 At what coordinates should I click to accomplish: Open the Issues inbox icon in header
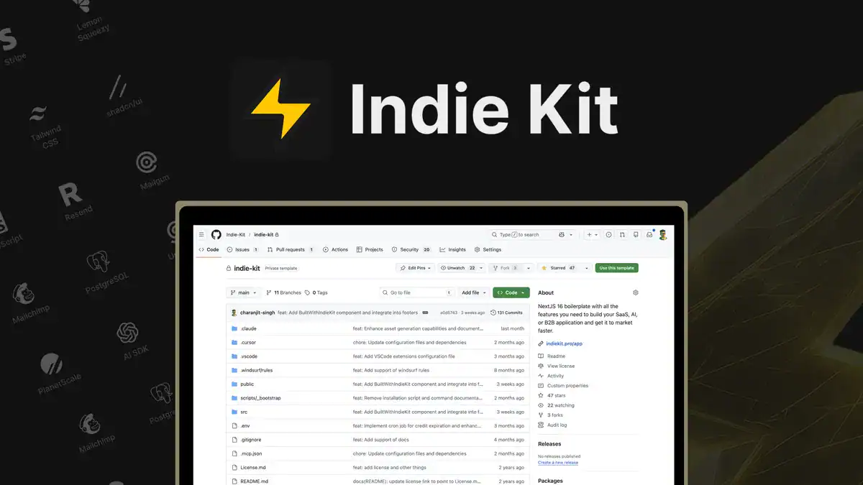(608, 235)
